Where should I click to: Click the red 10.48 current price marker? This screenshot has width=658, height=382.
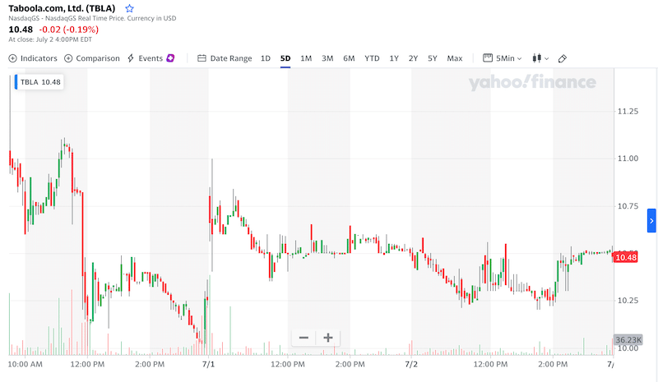point(626,257)
